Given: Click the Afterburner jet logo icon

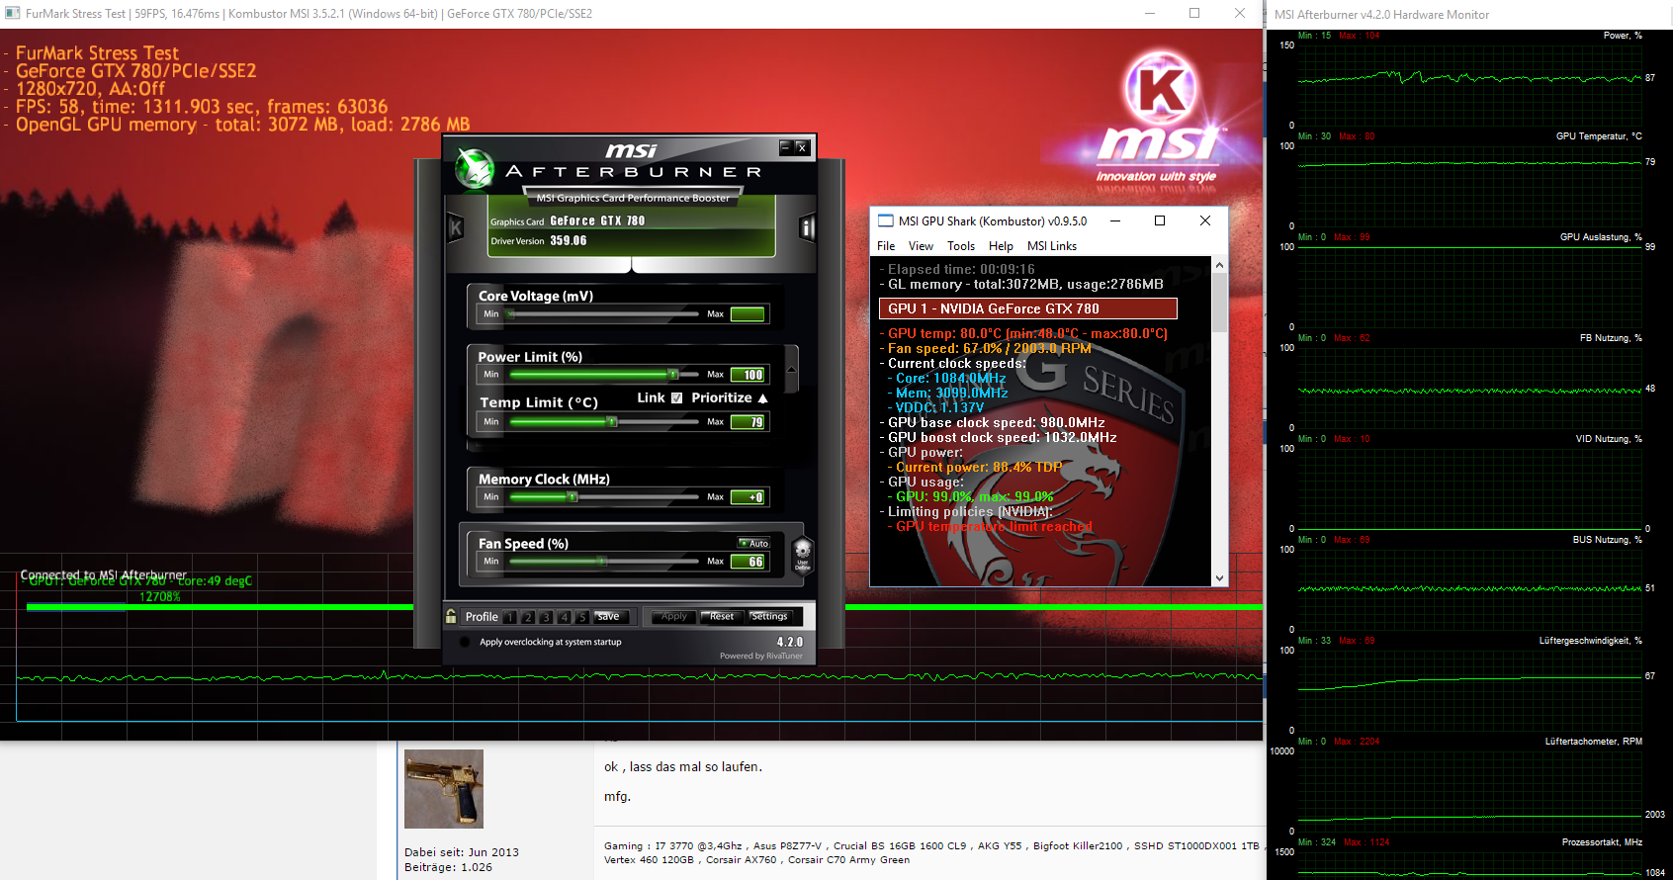Looking at the screenshot, I should (475, 169).
